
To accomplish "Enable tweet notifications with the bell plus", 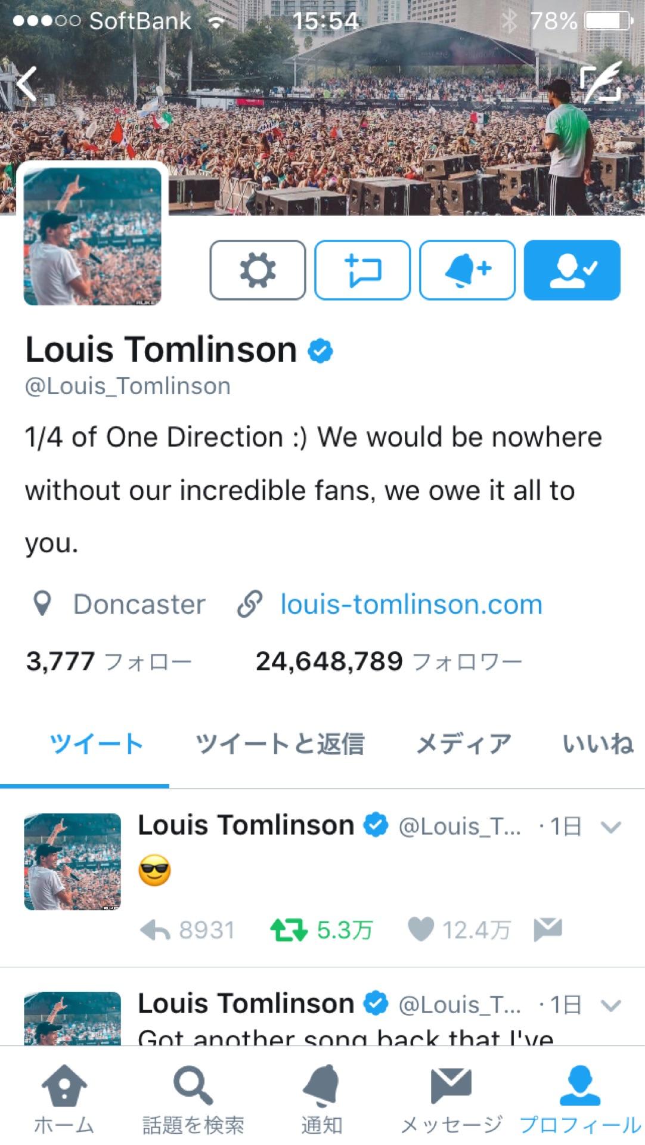I will coord(467,270).
